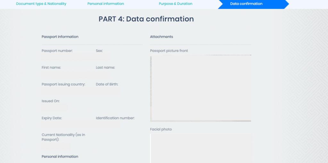Click the passport picture front image
Viewport: 328px width, 163px height.
click(x=201, y=88)
